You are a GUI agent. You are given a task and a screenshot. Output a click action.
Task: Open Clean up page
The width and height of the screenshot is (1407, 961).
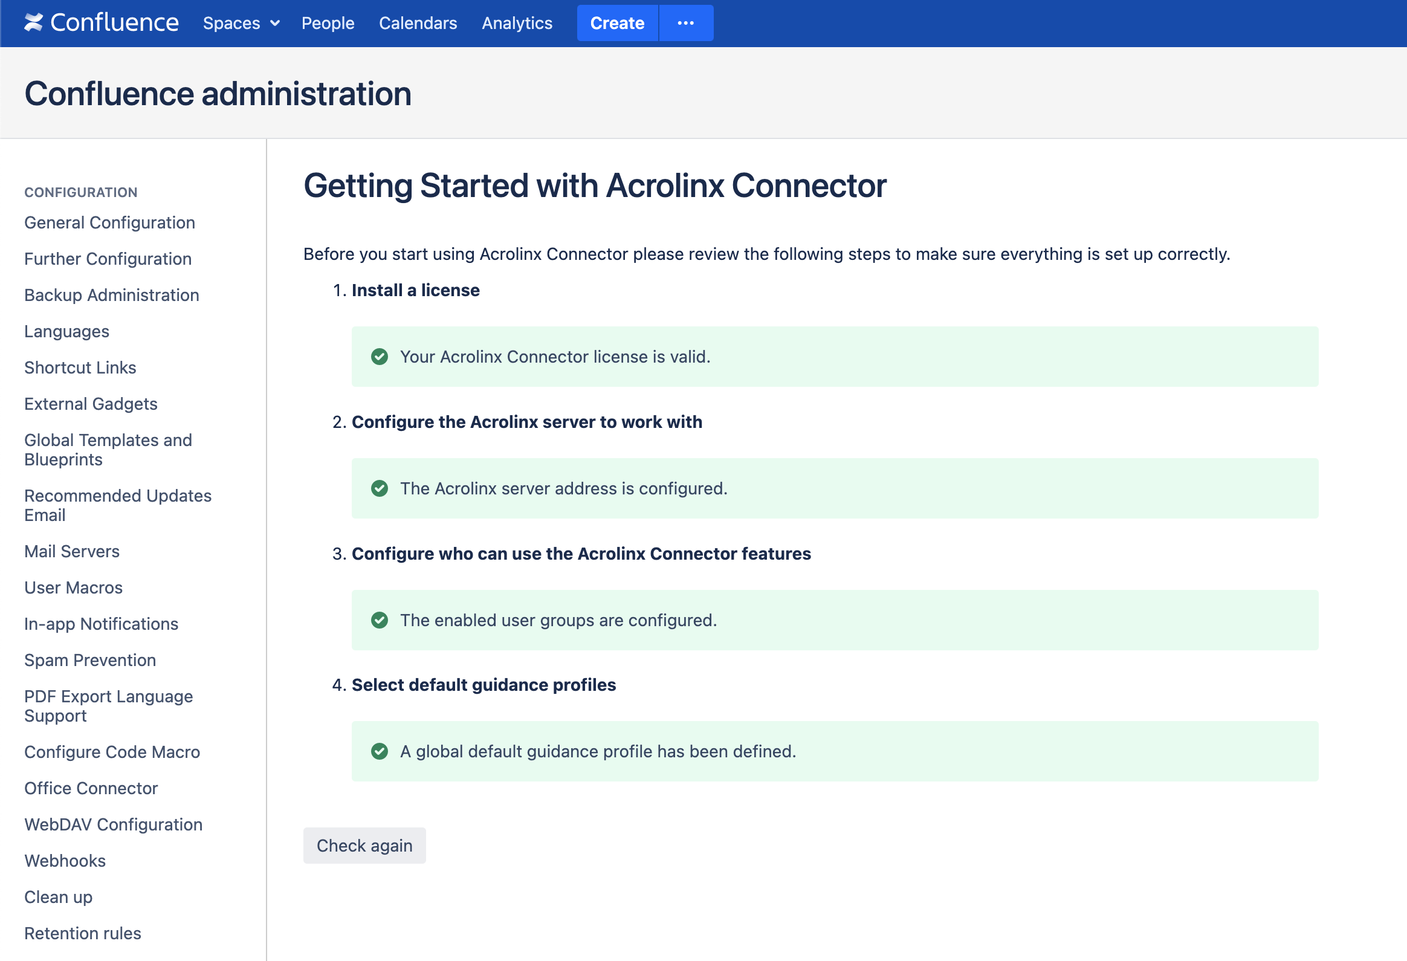click(x=58, y=898)
